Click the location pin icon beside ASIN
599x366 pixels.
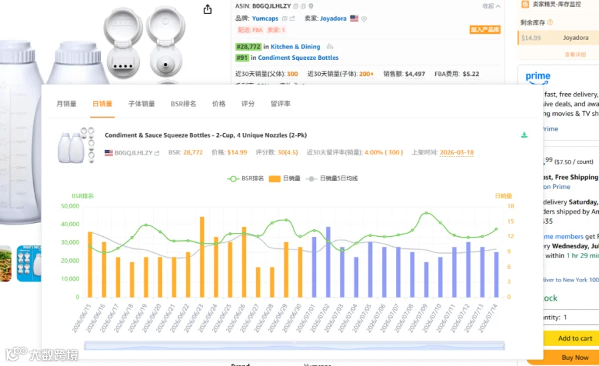click(311, 6)
